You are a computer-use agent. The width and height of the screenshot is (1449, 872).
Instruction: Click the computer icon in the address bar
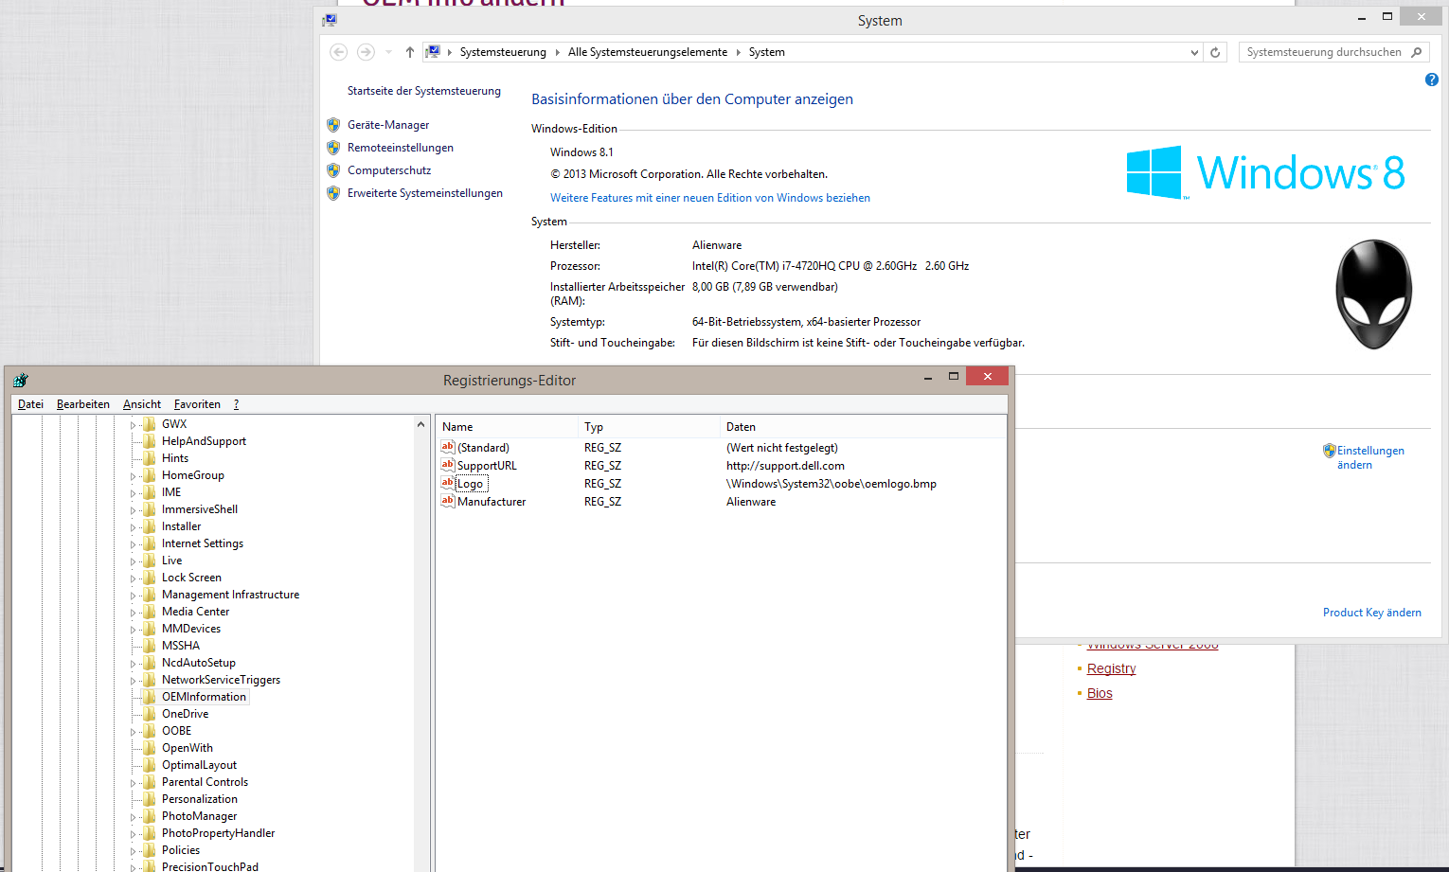[433, 52]
